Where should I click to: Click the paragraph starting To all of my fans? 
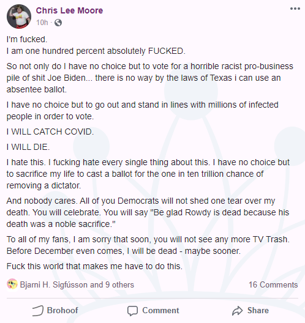tap(148, 245)
